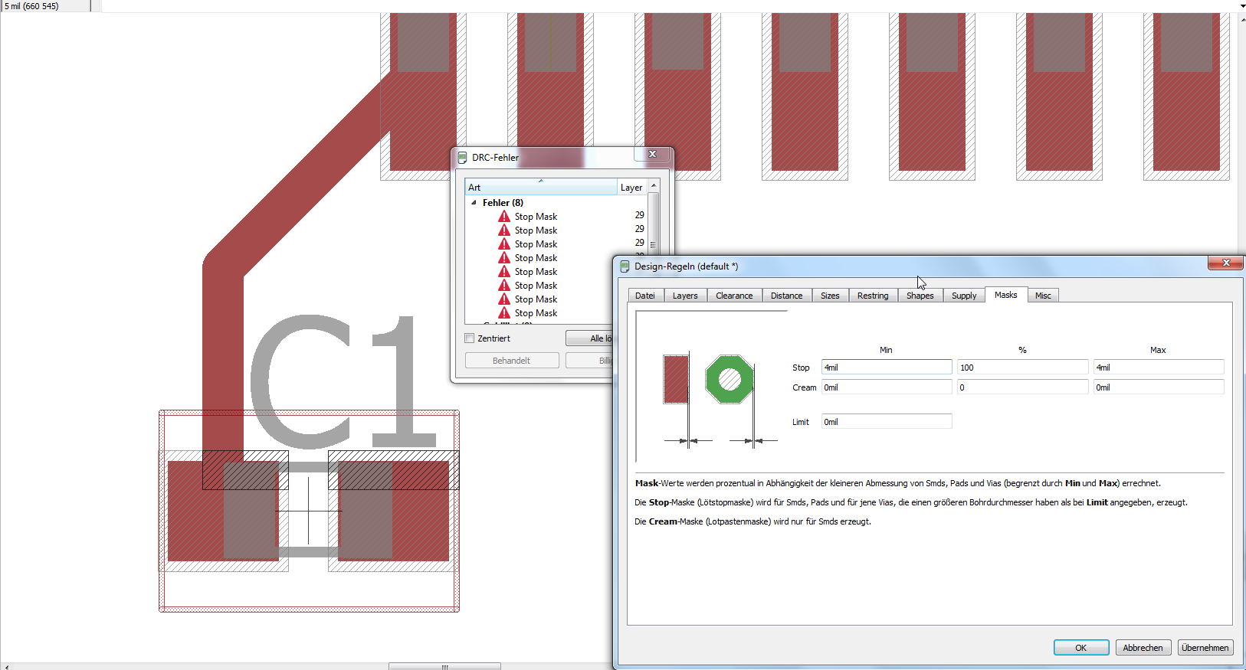Click the Design-Regeln window title icon
This screenshot has height=670, width=1246.
click(x=625, y=266)
